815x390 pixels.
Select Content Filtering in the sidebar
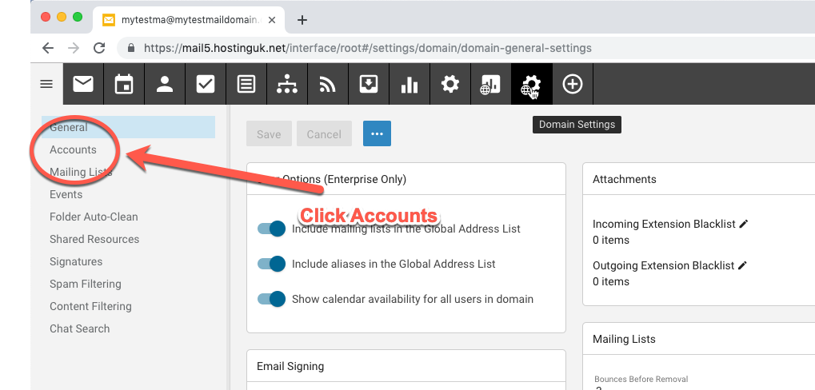point(90,306)
